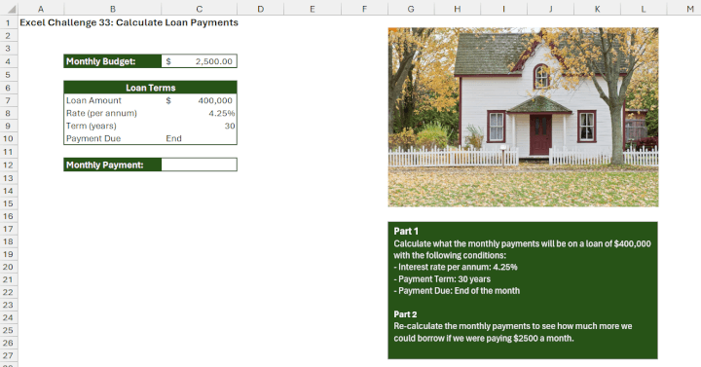Select row 17 header
Screen dimensions: 701x367
(9, 229)
